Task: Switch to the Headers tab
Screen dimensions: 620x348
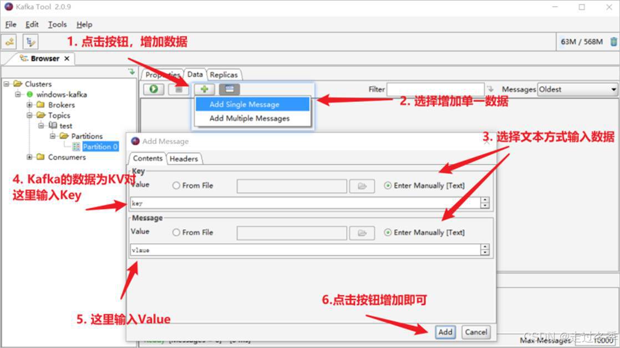Action: pyautogui.click(x=184, y=159)
